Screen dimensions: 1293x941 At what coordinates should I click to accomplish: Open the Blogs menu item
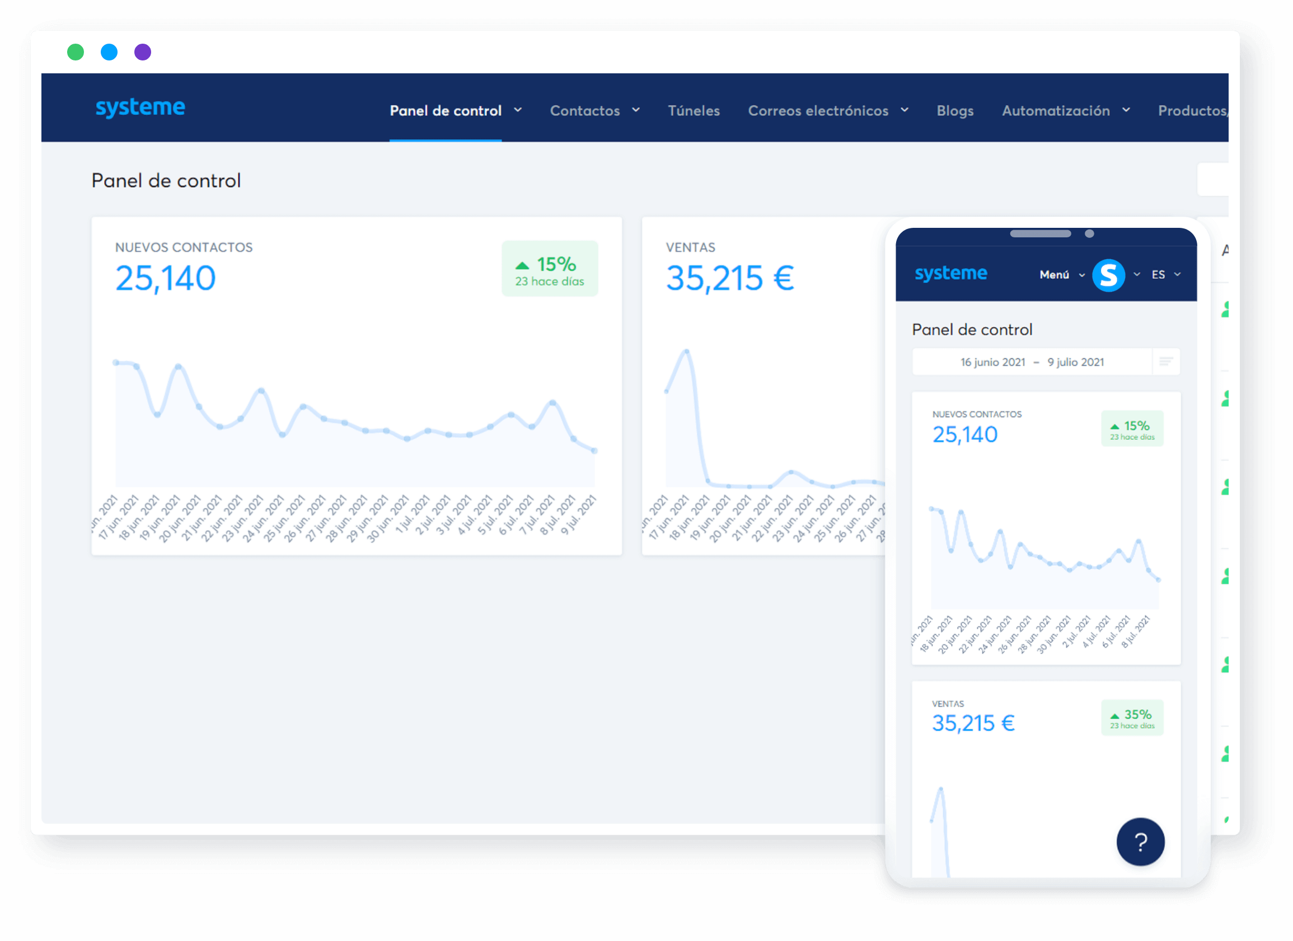[955, 111]
